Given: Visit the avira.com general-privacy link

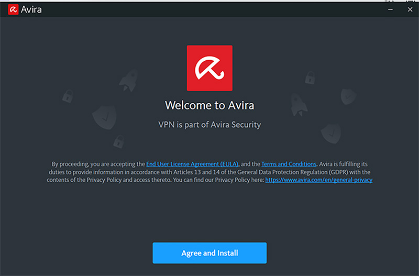Looking at the screenshot, I should point(319,180).
